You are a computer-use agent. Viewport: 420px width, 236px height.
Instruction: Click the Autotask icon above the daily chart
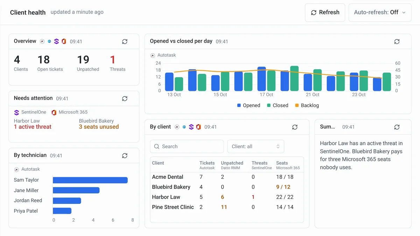[x=153, y=55]
